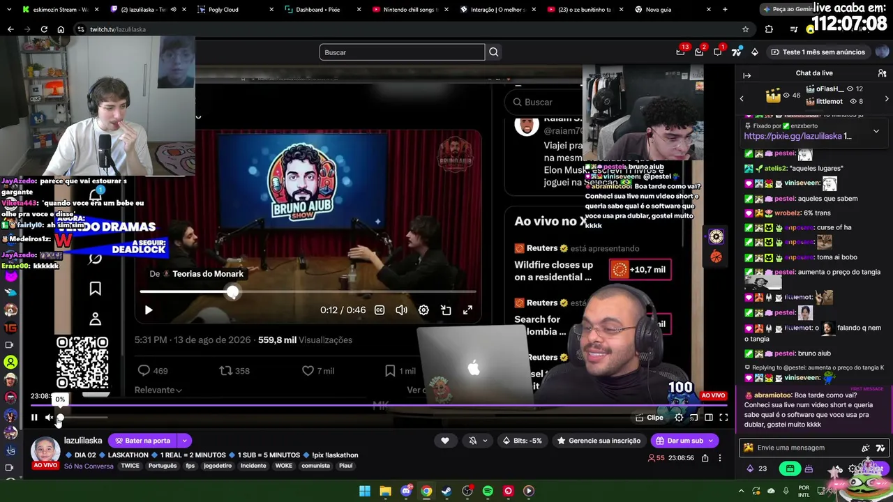Go back to the previous page
Screen dimensions: 893x502
pyautogui.click(x=10, y=29)
